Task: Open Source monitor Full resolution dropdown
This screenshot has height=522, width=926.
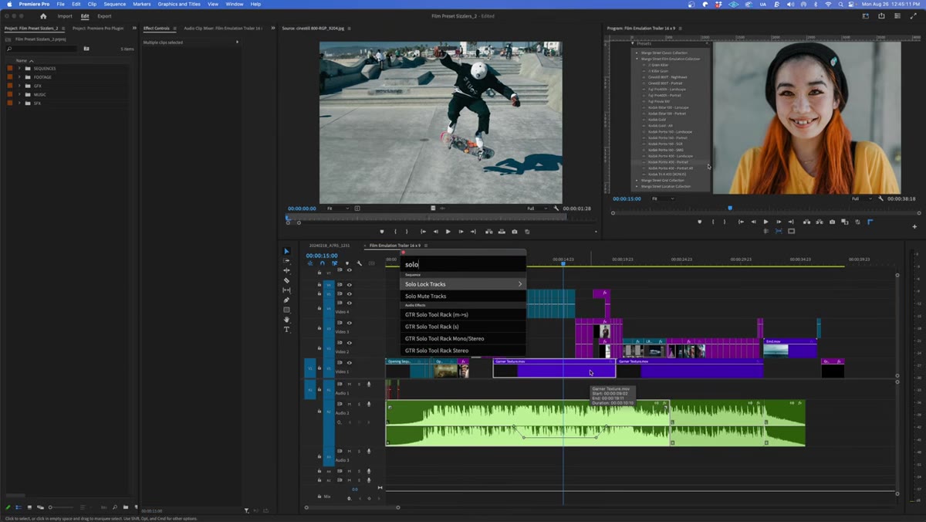Action: (x=536, y=208)
